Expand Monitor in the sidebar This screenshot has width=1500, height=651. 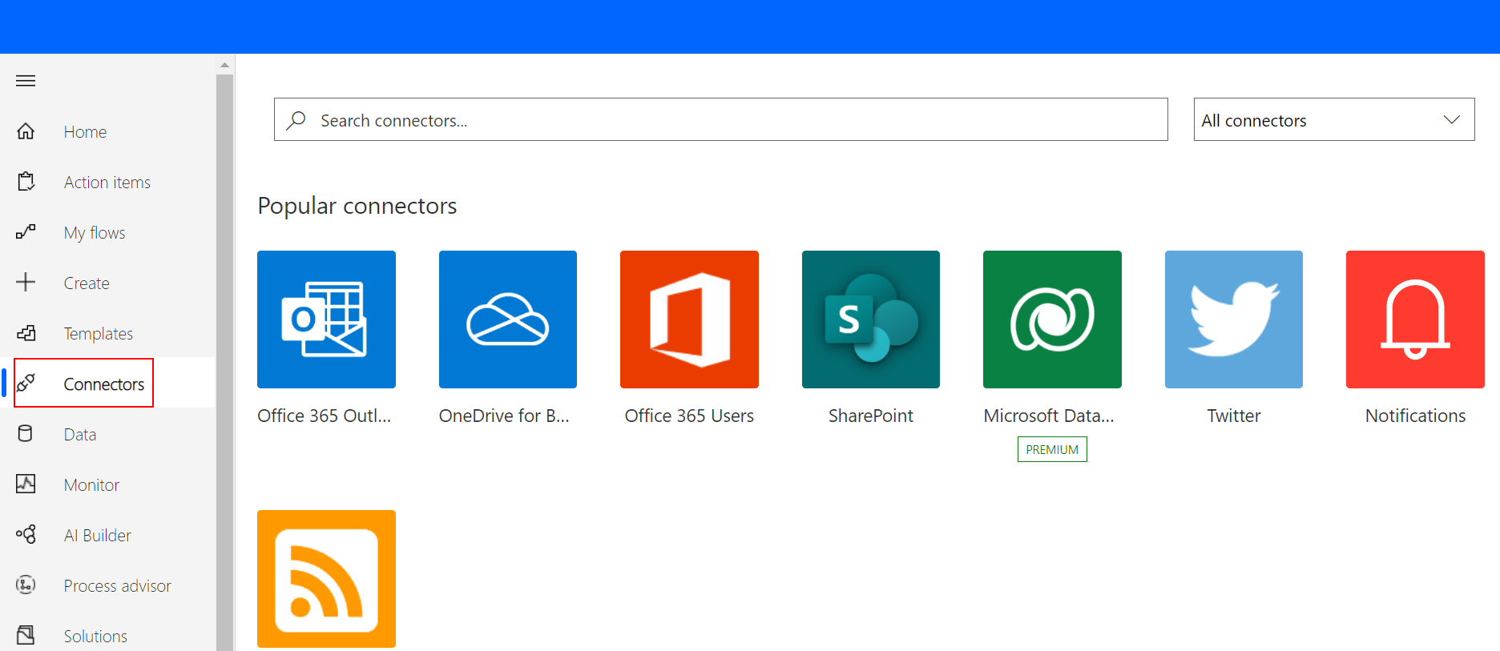[x=91, y=485]
